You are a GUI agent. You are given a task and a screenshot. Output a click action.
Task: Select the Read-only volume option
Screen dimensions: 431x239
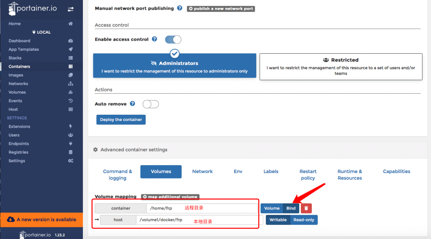[303, 220]
